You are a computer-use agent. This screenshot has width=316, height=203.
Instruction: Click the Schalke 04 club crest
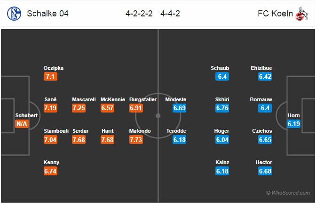click(14, 14)
